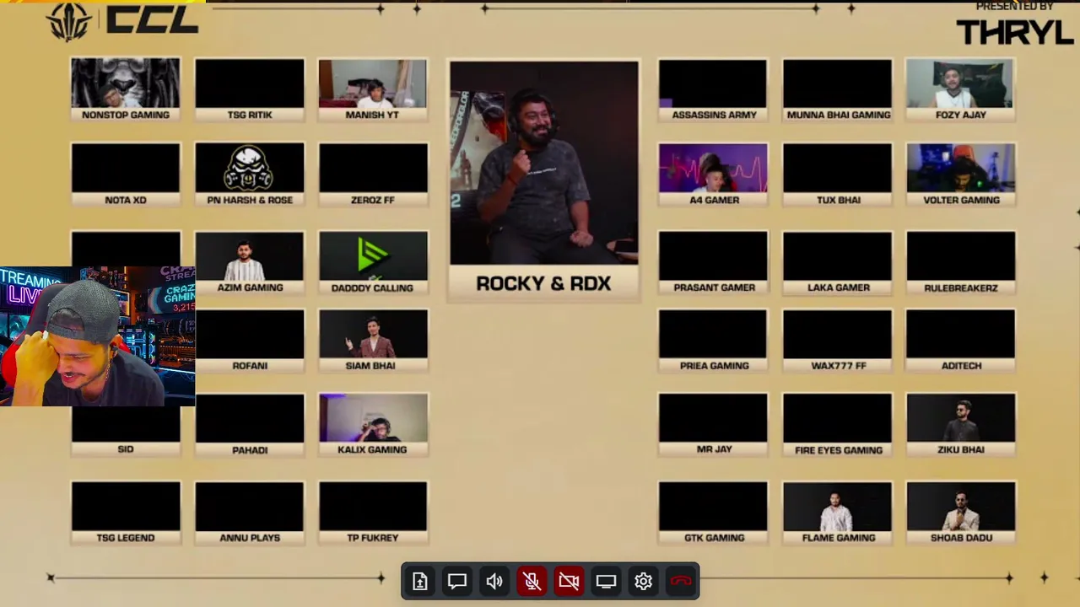1080x607 pixels.
Task: Choose the VOLTER GAMING video tile
Action: (x=961, y=175)
